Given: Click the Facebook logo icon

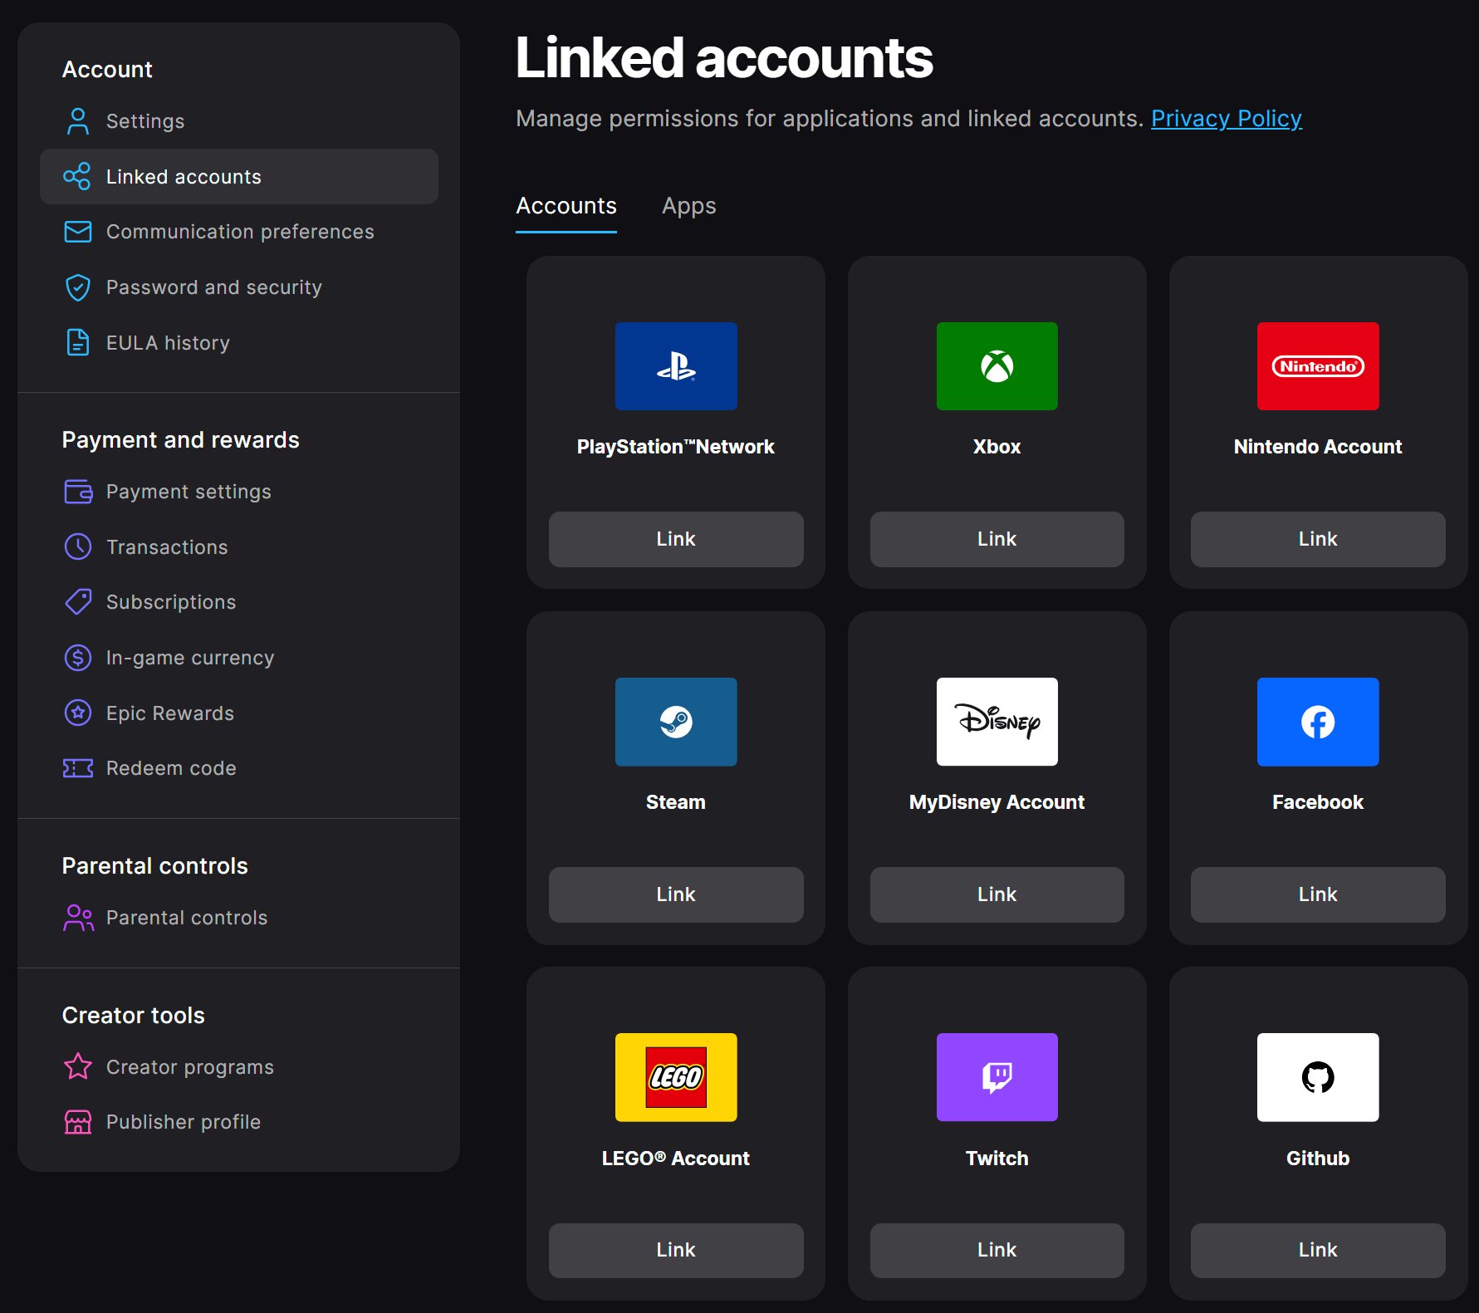Looking at the screenshot, I should coord(1317,722).
